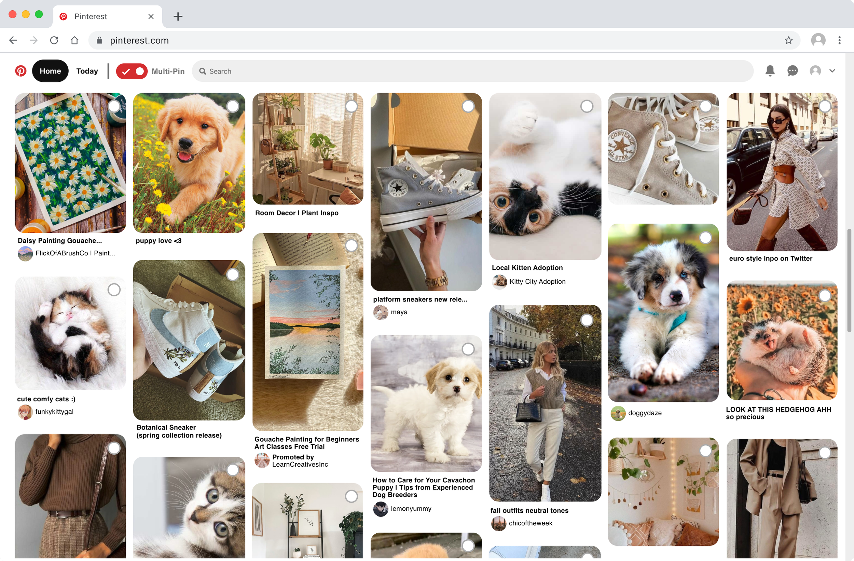Switch to the Home tab
The width and height of the screenshot is (854, 561).
tap(50, 71)
